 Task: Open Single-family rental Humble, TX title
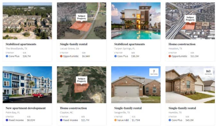point(182,108)
